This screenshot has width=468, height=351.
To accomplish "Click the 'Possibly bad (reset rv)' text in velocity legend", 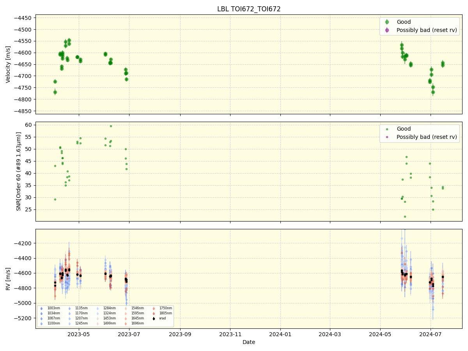I will coord(427,30).
